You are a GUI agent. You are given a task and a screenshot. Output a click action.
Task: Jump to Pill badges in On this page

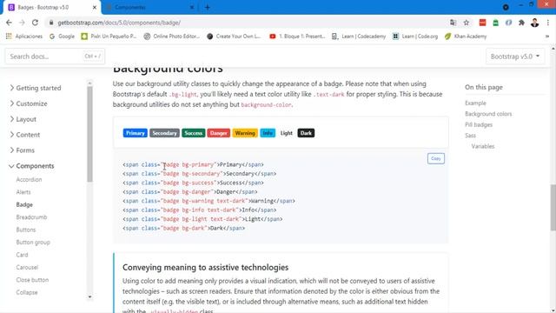479,124
